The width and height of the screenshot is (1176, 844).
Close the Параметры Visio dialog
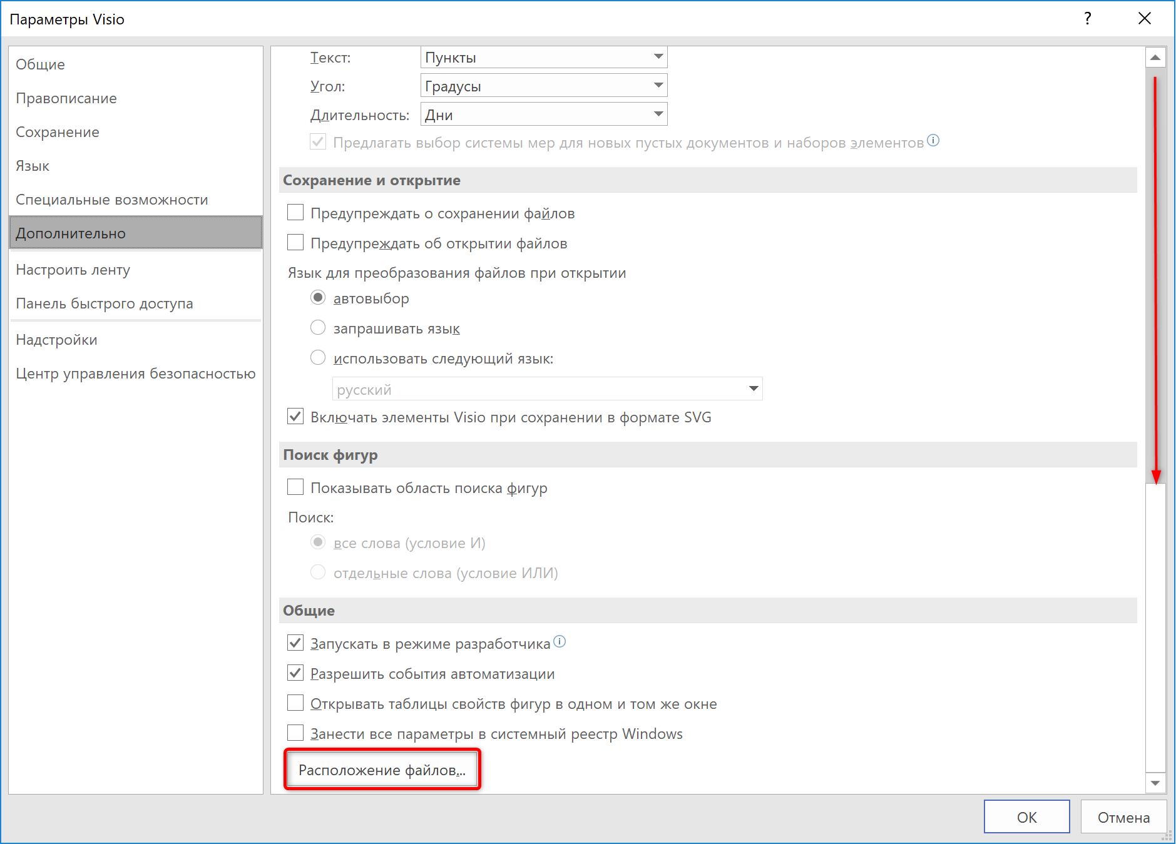(1145, 19)
